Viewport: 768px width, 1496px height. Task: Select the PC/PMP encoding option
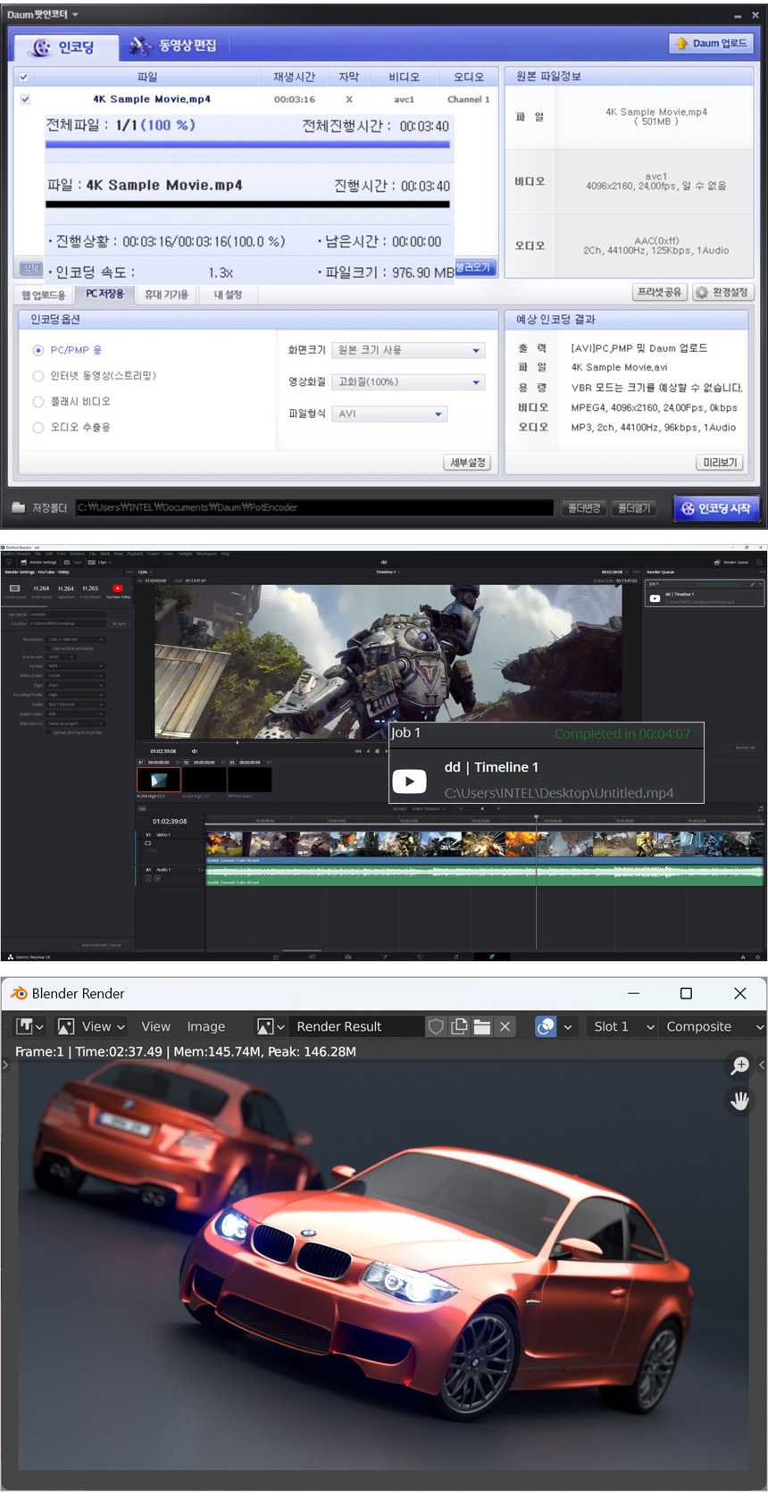(x=38, y=350)
